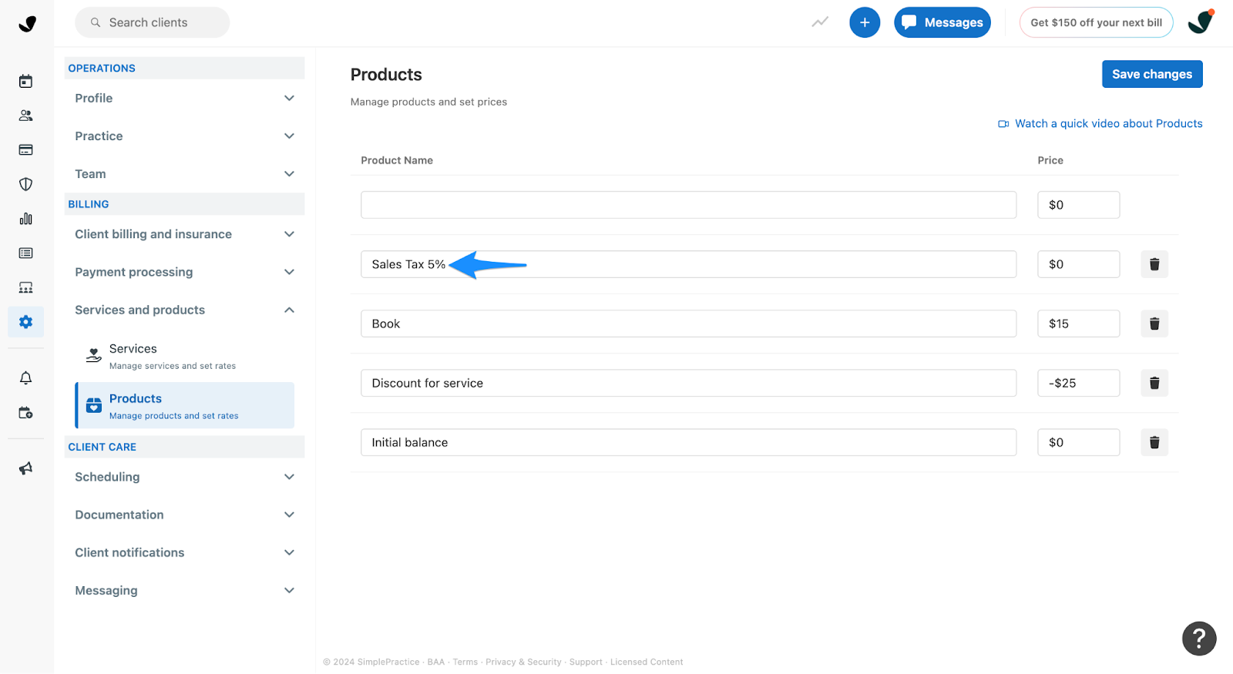Delete the Book product
This screenshot has width=1233, height=674.
[x=1154, y=324]
